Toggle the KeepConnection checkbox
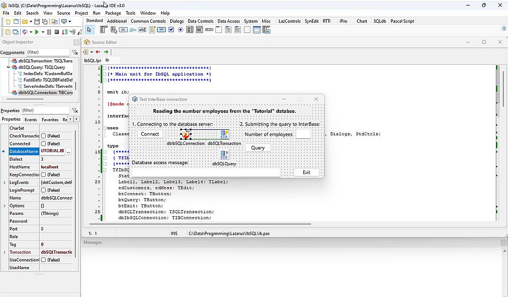508x297 pixels. [x=43, y=175]
